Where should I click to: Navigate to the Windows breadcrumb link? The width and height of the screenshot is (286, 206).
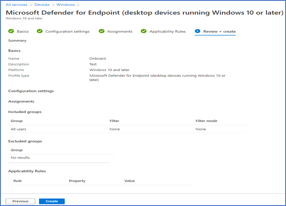click(66, 5)
